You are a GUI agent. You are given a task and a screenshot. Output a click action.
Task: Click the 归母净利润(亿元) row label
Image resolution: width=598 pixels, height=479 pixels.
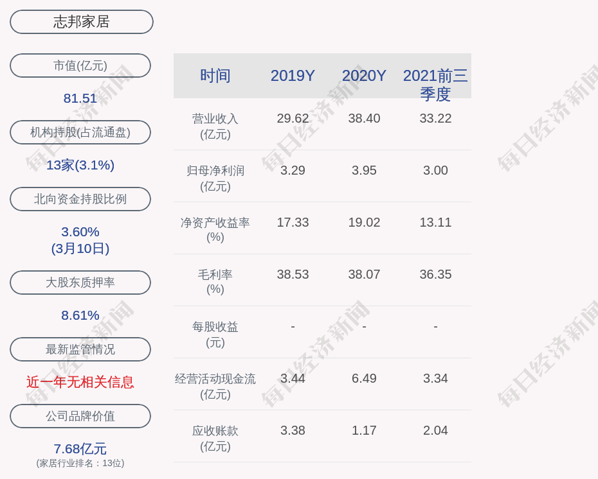pos(215,179)
